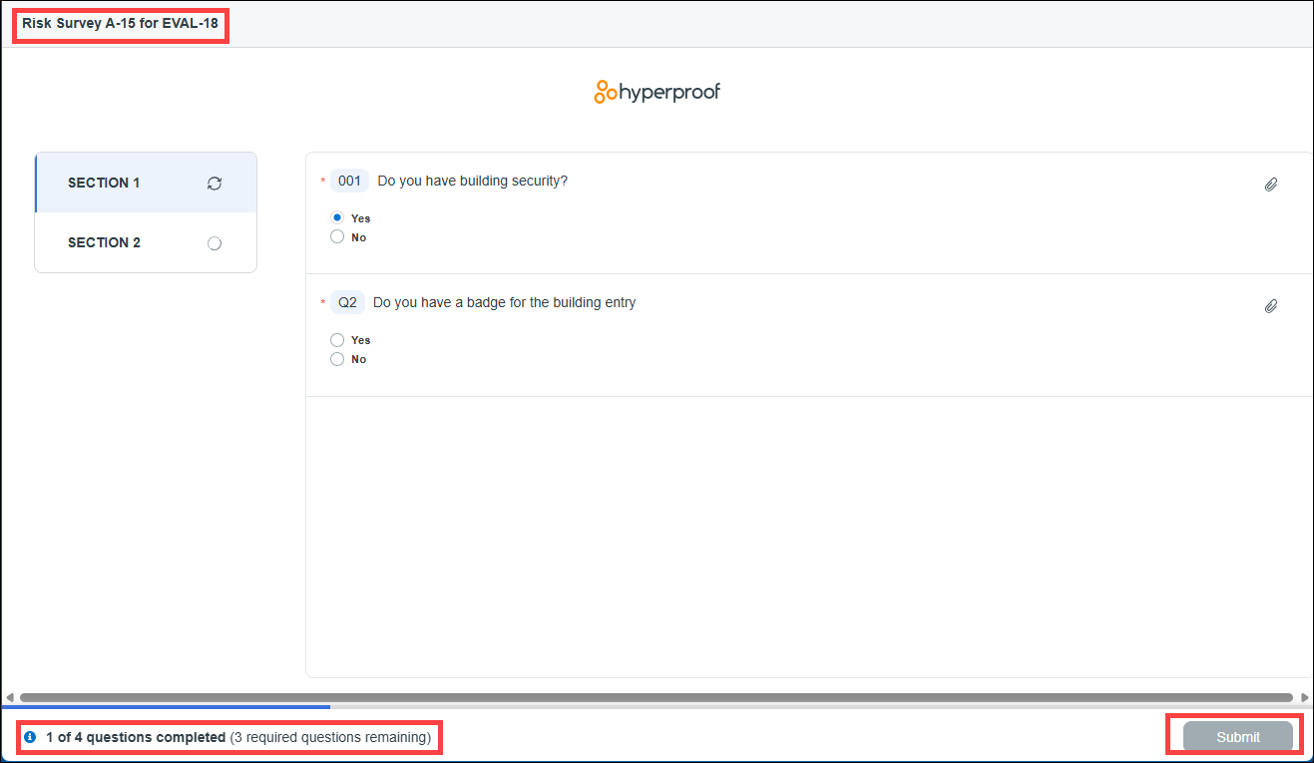Choose No for building entry badge question
The height and width of the screenshot is (763, 1314).
337,359
